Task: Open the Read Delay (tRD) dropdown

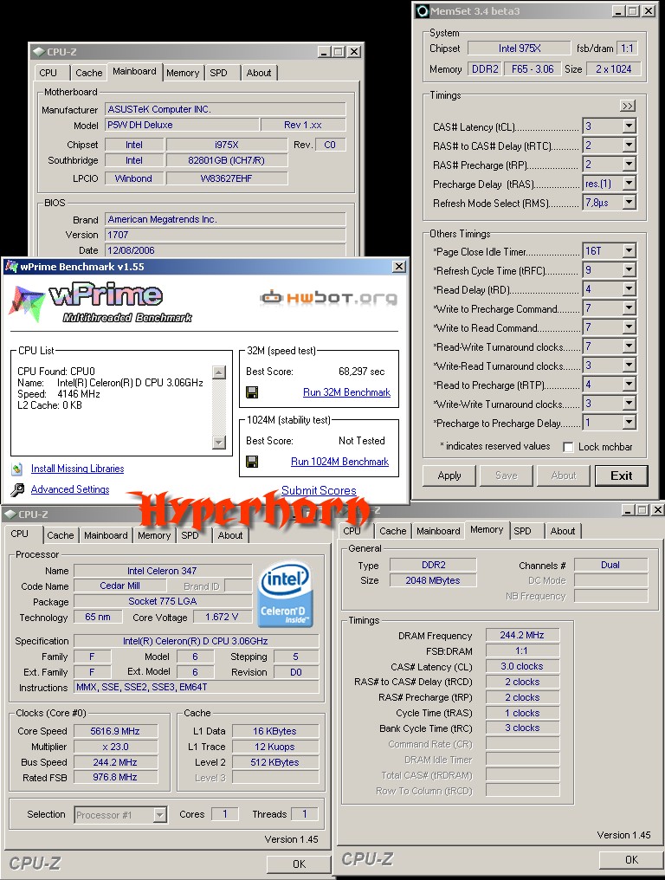Action: coord(629,289)
